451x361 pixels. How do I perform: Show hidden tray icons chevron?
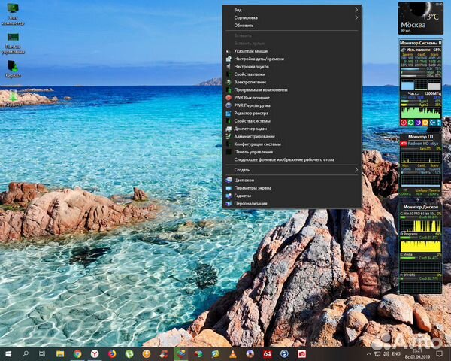(x=369, y=353)
